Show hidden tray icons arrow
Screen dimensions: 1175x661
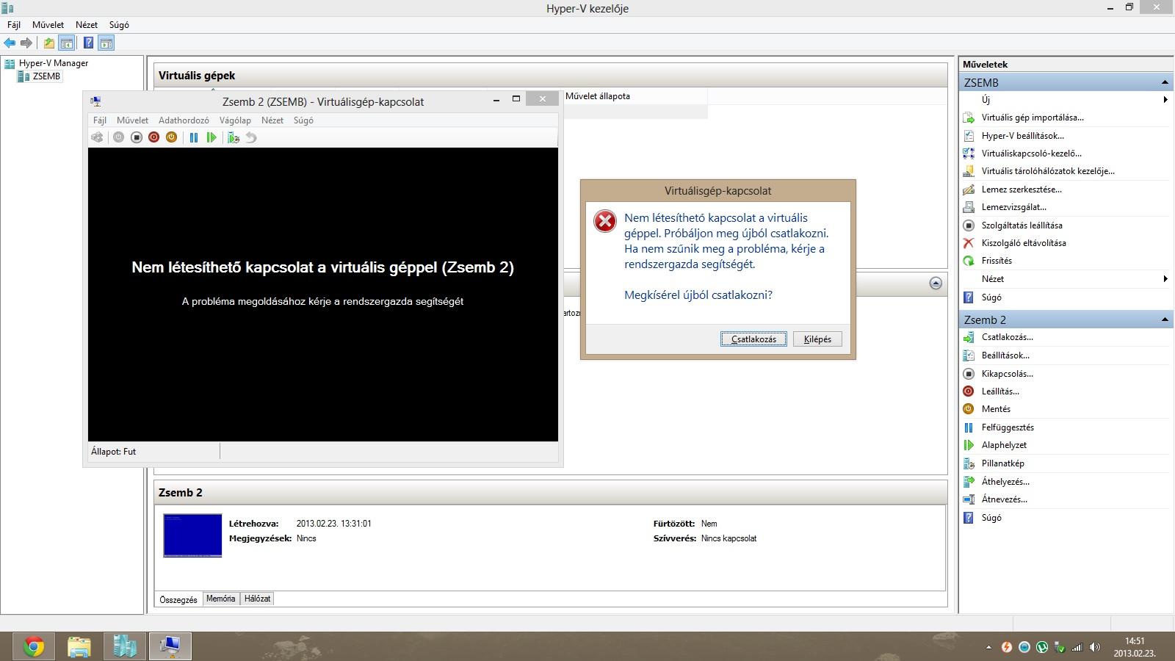pos(988,647)
